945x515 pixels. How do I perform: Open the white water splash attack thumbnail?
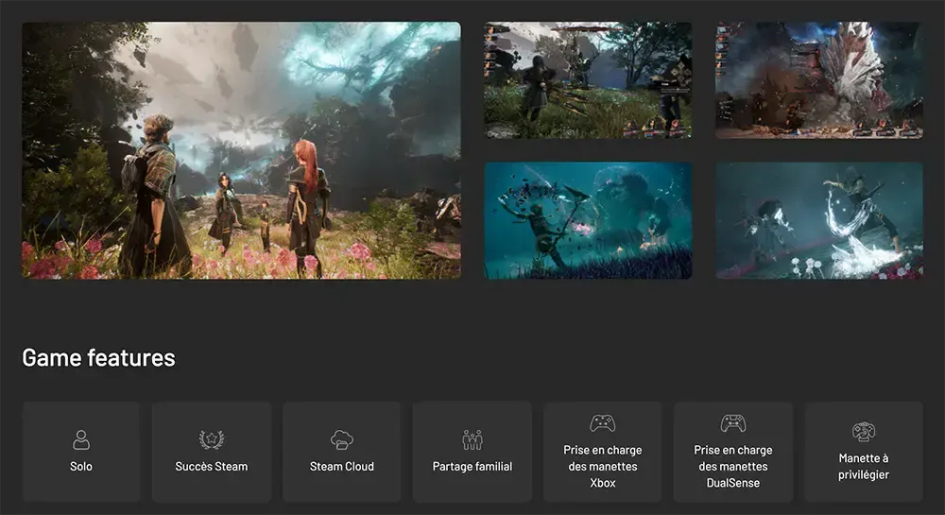pyautogui.click(x=819, y=220)
